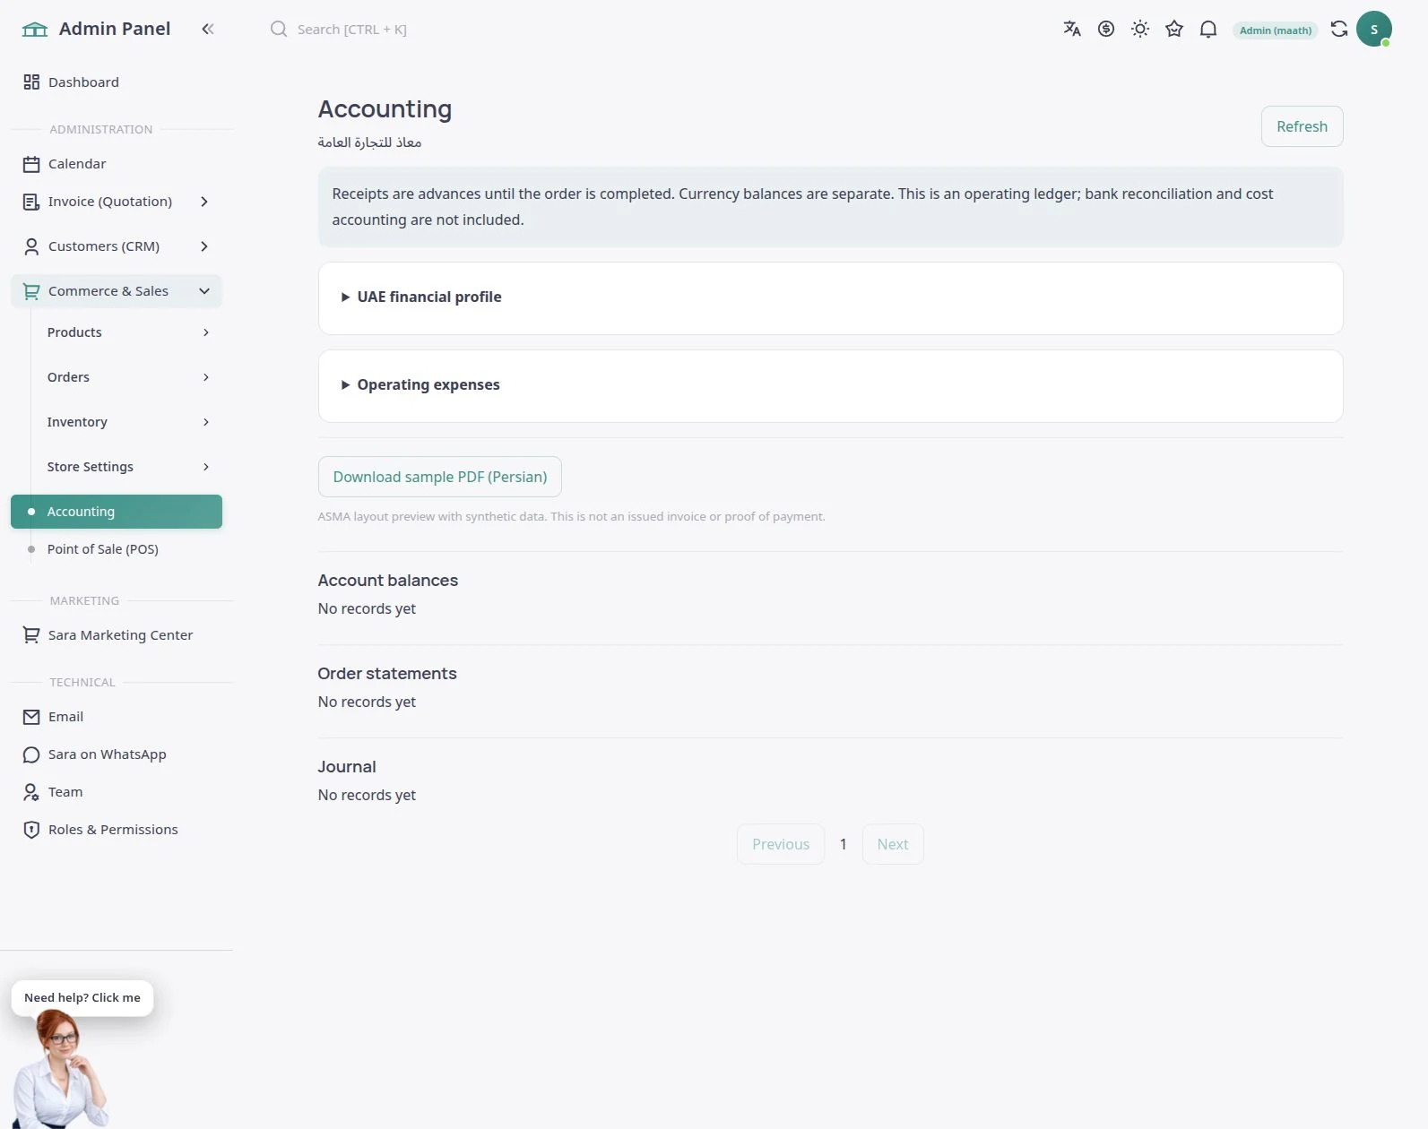Go to Previous journal page
The image size is (1428, 1129).
(781, 844)
